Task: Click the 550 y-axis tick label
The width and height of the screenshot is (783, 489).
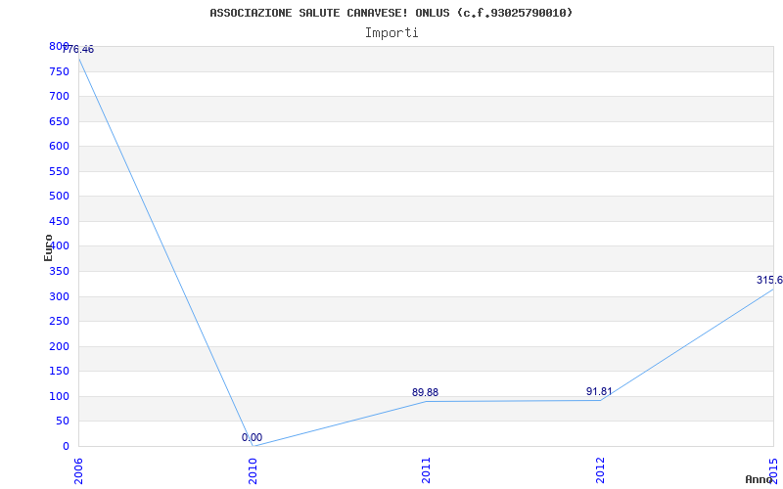Action: (59, 171)
